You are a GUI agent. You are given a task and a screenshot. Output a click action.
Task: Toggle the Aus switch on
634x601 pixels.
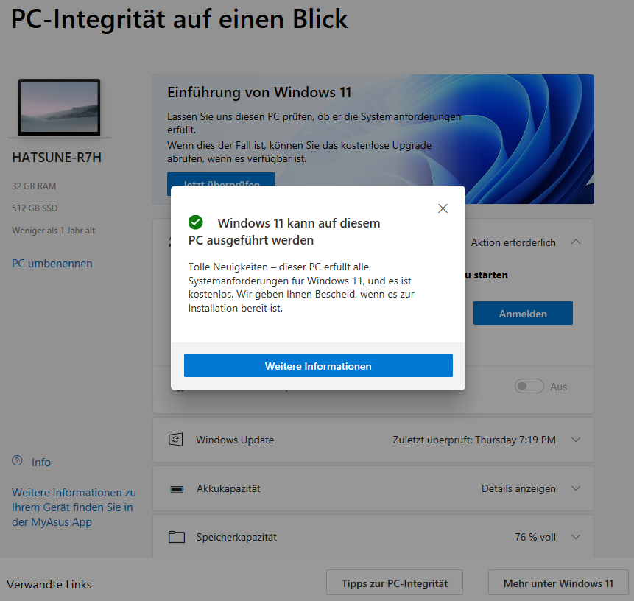[x=529, y=386]
